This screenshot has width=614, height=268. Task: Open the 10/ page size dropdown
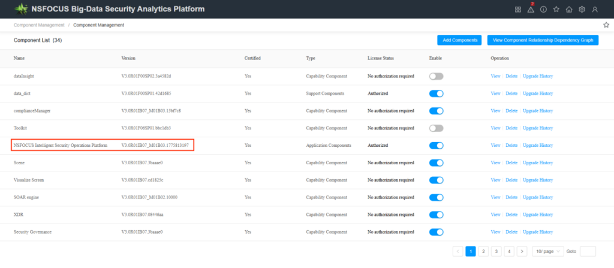tap(548, 251)
